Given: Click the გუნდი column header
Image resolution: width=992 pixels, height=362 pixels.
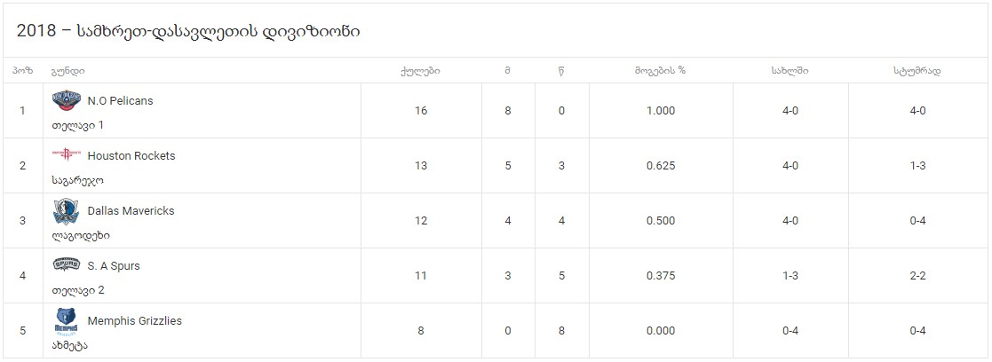Looking at the screenshot, I should pyautogui.click(x=68, y=71).
